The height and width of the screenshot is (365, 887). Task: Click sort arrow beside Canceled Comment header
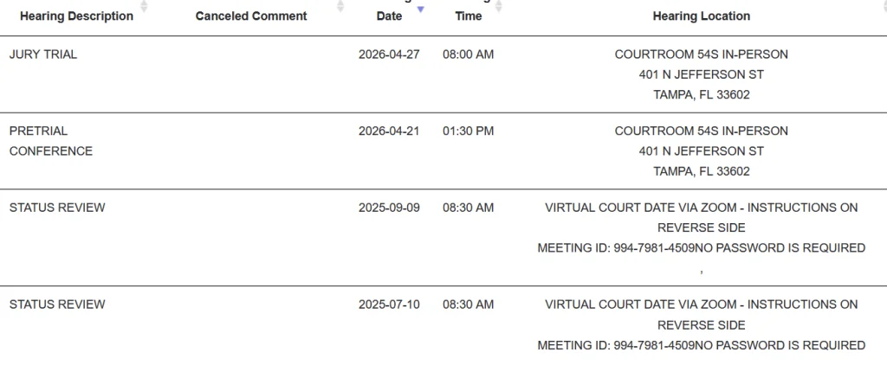(x=341, y=7)
